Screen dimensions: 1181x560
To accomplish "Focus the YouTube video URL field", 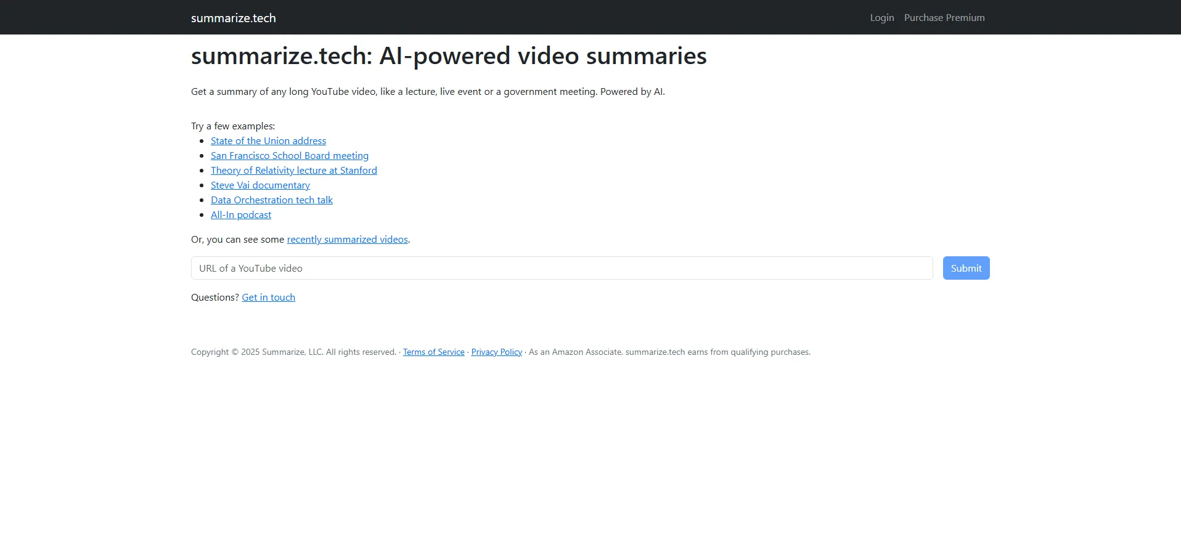I will pyautogui.click(x=561, y=268).
